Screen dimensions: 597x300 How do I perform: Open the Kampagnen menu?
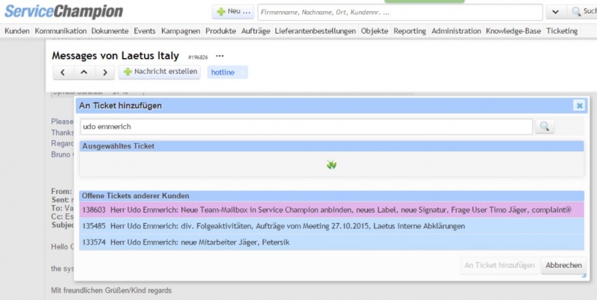181,31
